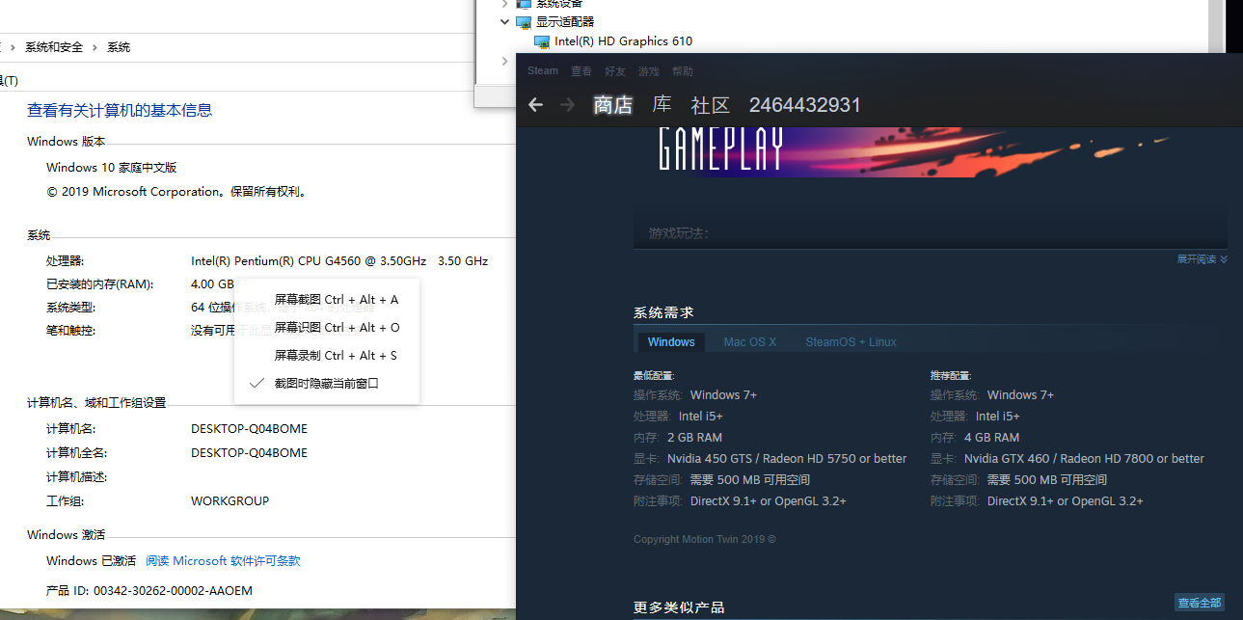Select the Intel(R) HD Graphics 610 device icon
The width and height of the screenshot is (1243, 620).
(541, 41)
